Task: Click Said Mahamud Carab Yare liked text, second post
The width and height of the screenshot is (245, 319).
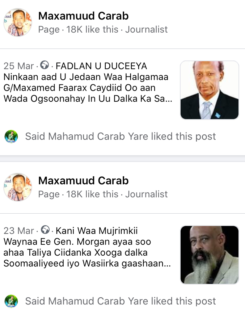Action: click(x=121, y=301)
